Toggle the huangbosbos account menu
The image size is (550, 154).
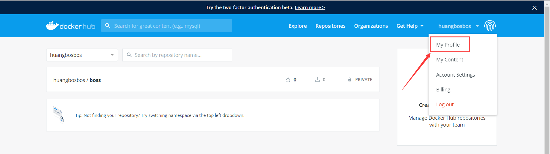pyautogui.click(x=458, y=26)
